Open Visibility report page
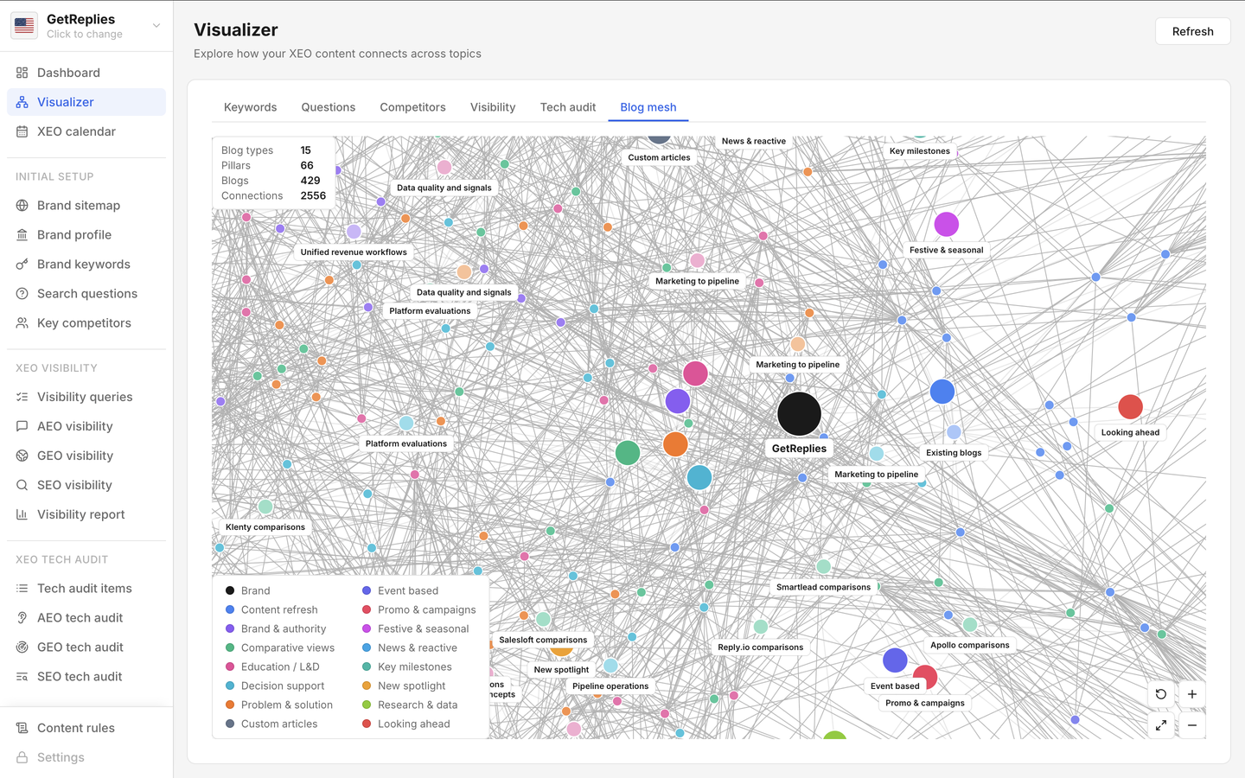1245x778 pixels. tap(86, 514)
